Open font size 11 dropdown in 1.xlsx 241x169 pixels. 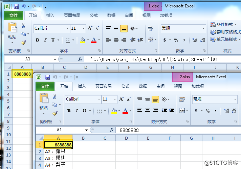pyautogui.click(x=84, y=28)
